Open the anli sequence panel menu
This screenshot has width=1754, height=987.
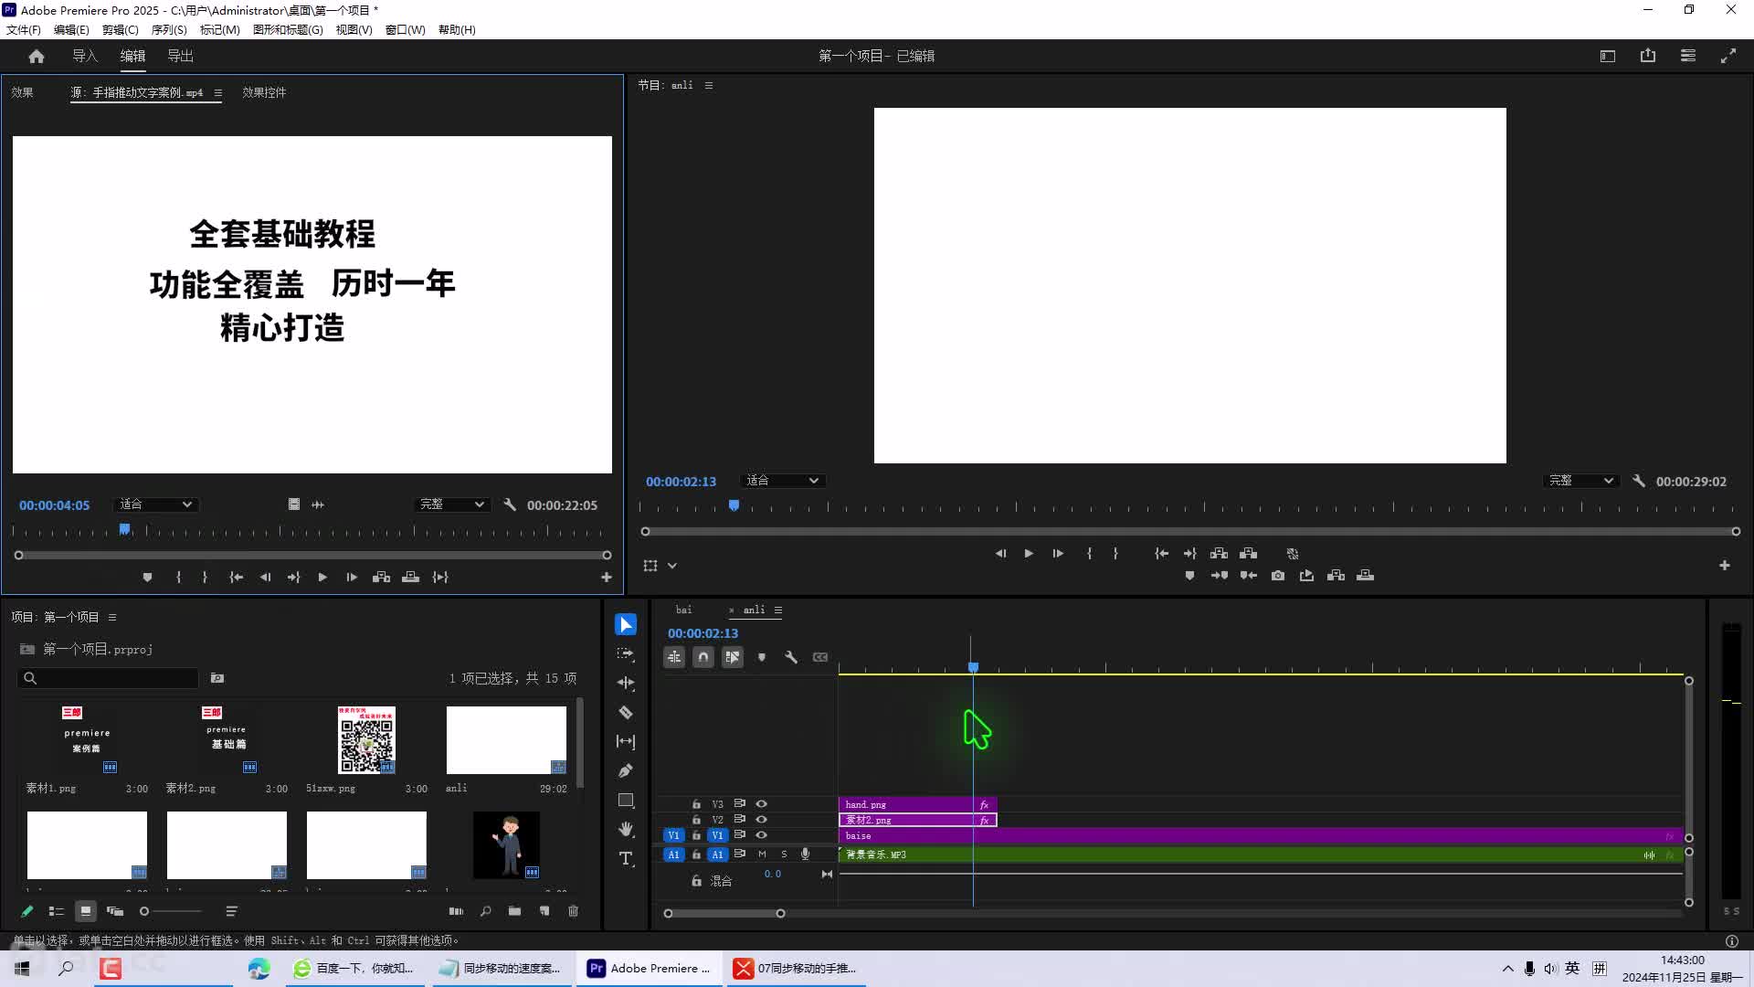click(778, 610)
